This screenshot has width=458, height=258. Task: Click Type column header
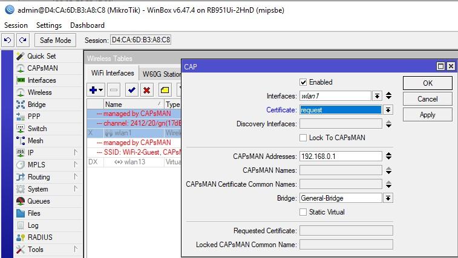point(172,105)
